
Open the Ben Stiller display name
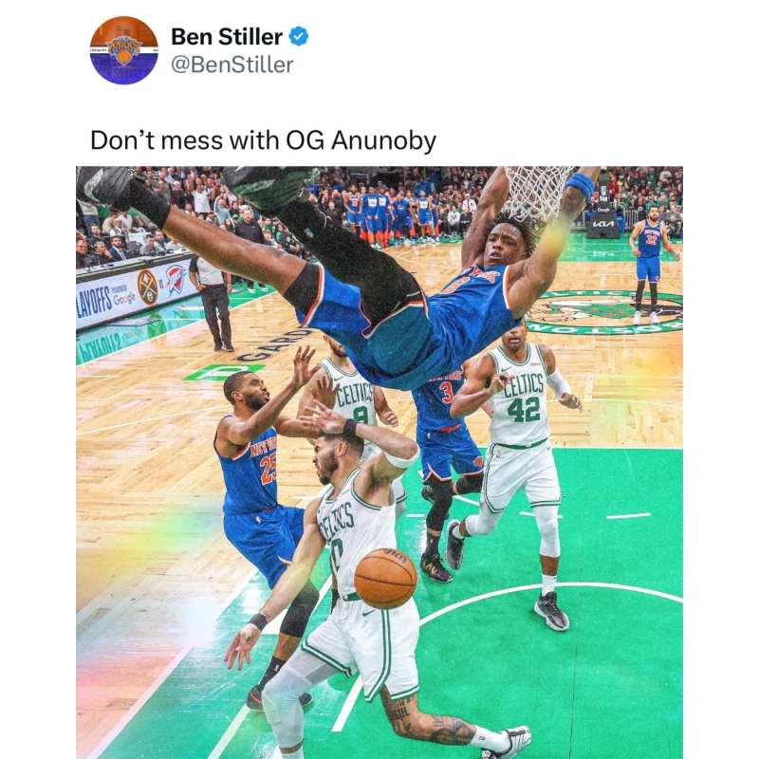pos(227,37)
